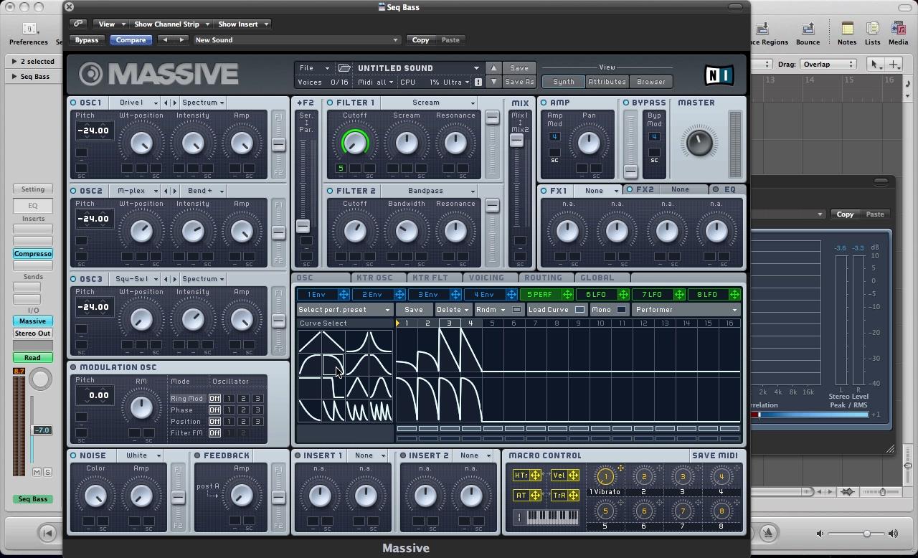The image size is (918, 558).
Task: Select the next sound up arrow
Action: 493,68
